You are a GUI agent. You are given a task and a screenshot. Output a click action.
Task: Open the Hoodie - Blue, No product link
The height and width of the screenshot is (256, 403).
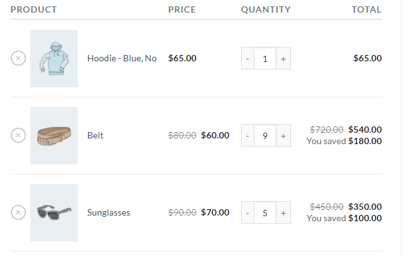point(122,58)
